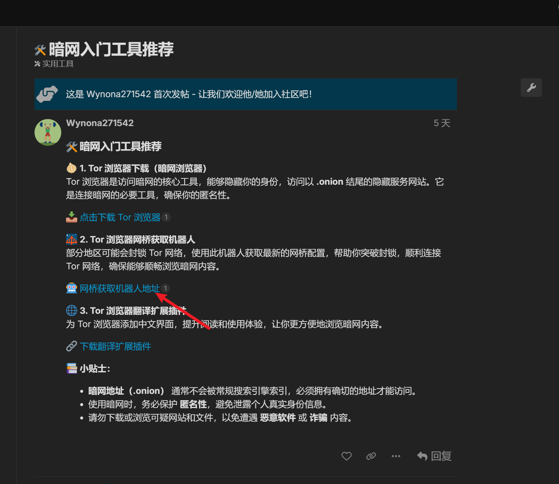The height and width of the screenshot is (484, 559).
Task: Click click-count badge next to Tor download link
Action: pyautogui.click(x=166, y=217)
